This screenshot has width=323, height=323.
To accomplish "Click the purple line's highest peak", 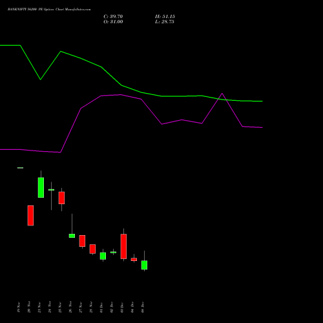I will click(x=222, y=94).
